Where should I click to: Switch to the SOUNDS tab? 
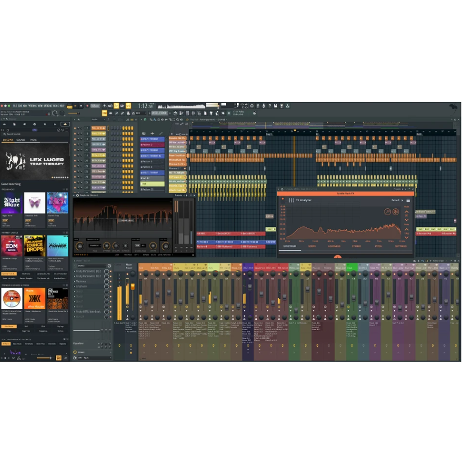coord(21,140)
